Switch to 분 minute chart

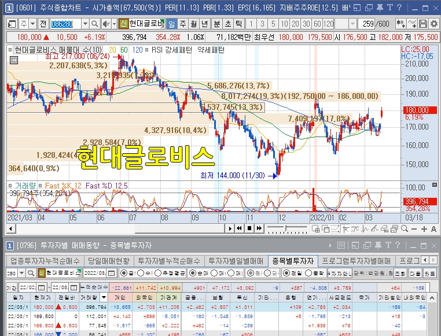[x=217, y=24]
